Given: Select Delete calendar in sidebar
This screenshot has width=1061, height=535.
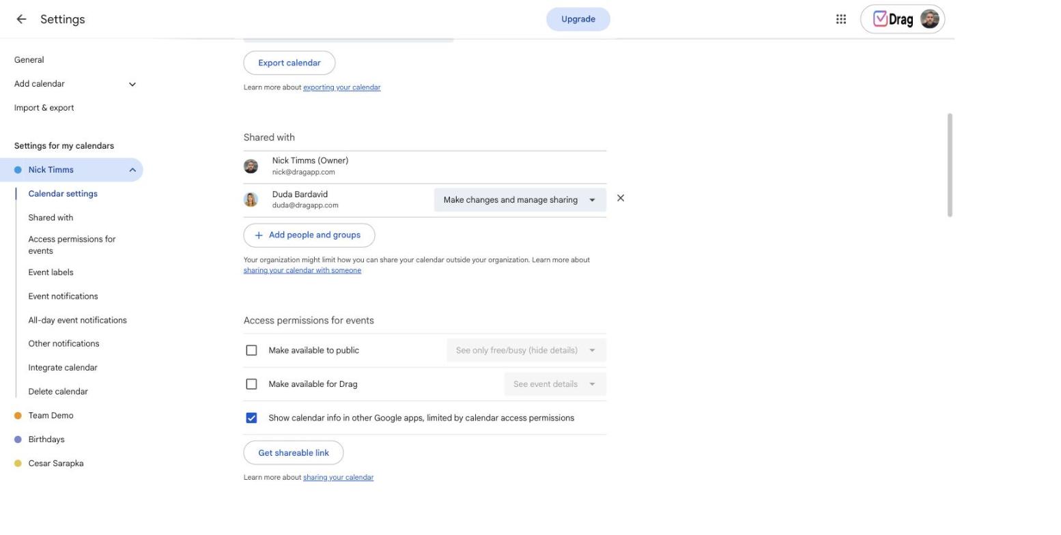Looking at the screenshot, I should coord(58,392).
